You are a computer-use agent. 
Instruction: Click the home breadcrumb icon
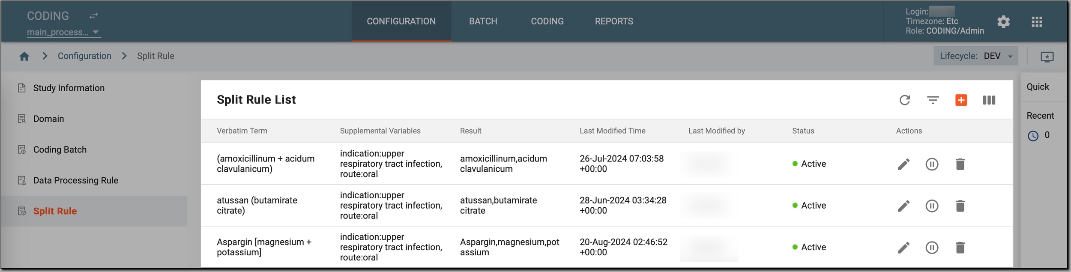click(x=24, y=56)
